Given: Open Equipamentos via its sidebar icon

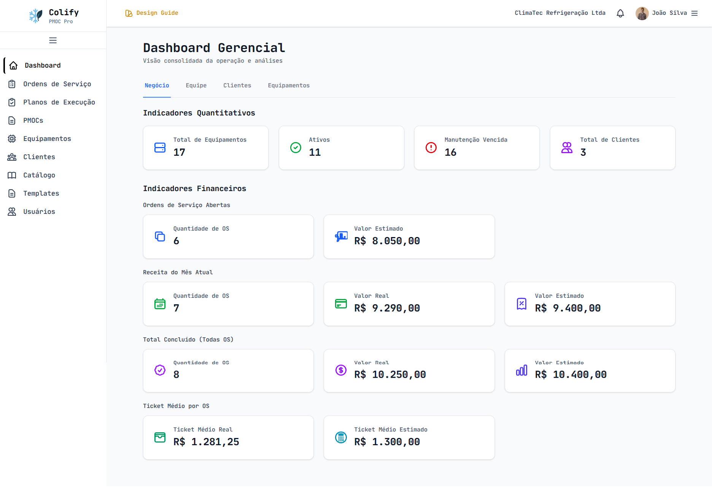Looking at the screenshot, I should (12, 139).
